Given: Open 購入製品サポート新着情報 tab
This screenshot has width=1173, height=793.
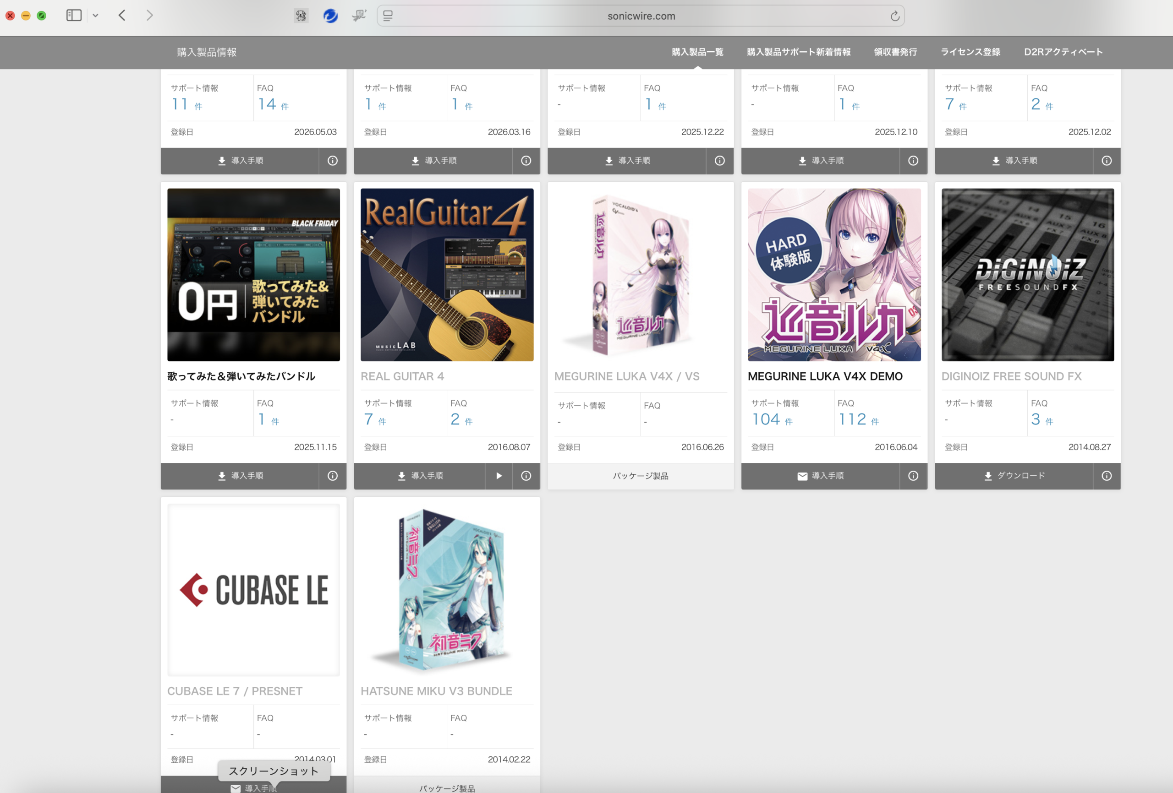Looking at the screenshot, I should (x=799, y=52).
